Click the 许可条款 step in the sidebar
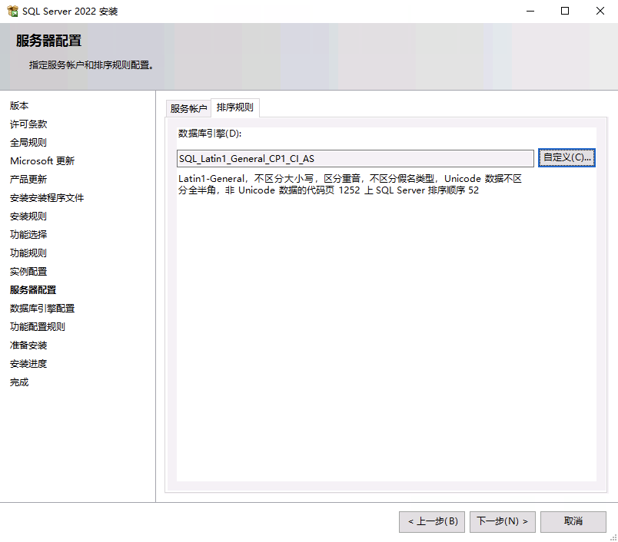The image size is (618, 542). click(28, 124)
